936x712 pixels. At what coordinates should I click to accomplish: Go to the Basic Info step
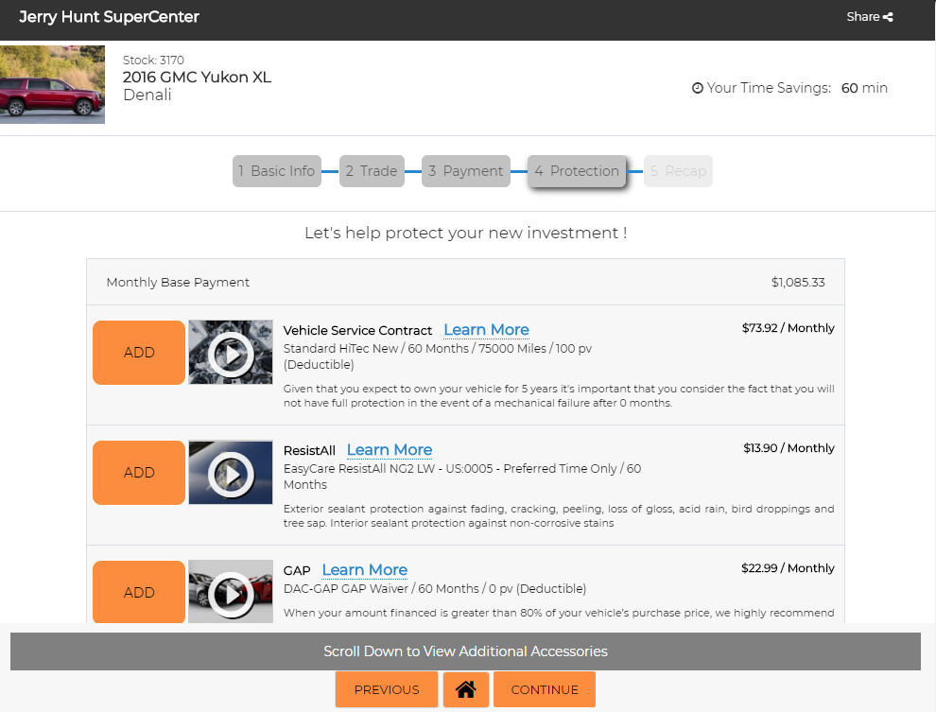coord(277,171)
